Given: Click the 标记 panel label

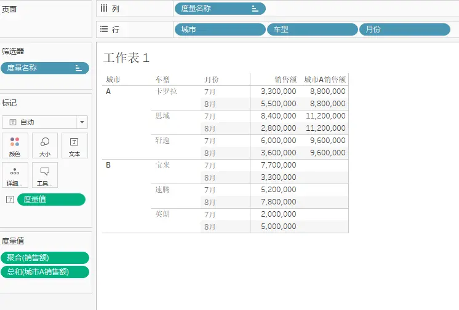Looking at the screenshot, I should (x=9, y=103).
